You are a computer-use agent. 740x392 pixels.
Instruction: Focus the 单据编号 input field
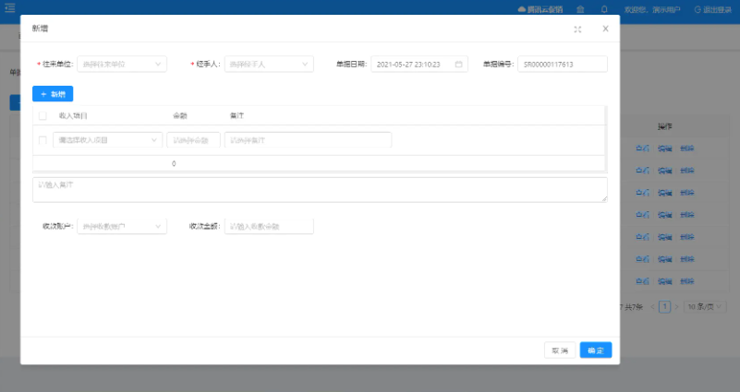pos(563,64)
